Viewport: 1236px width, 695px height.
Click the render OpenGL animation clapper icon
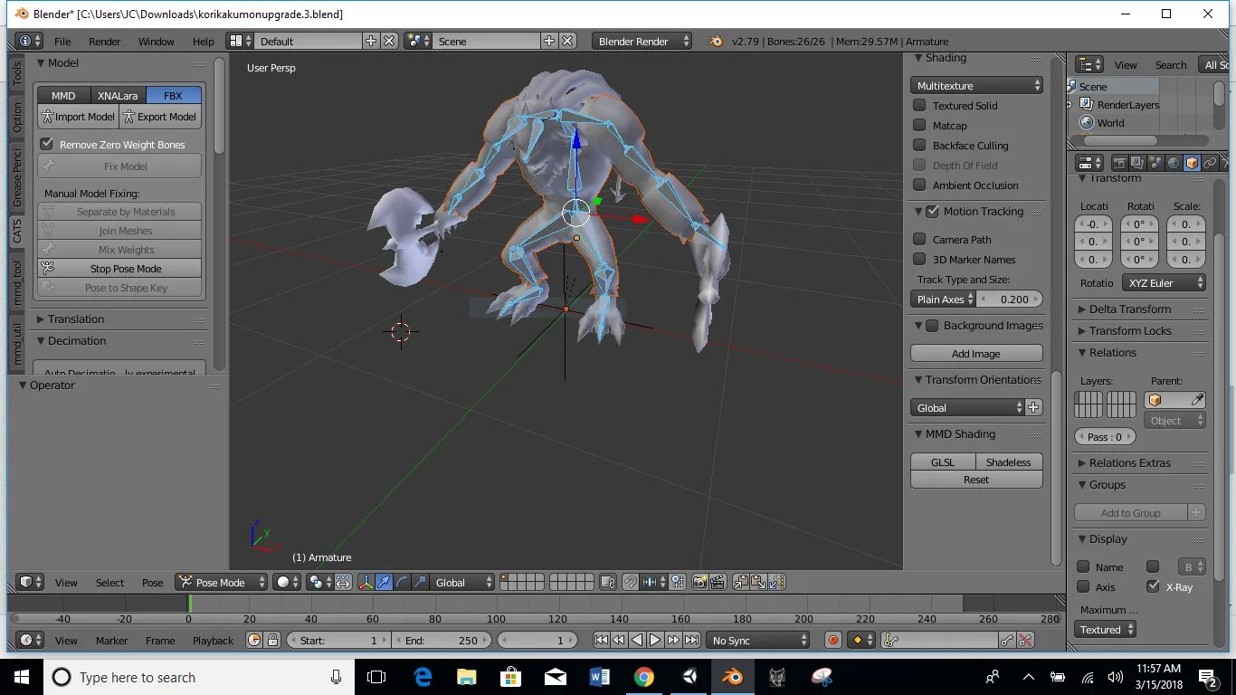coord(718,583)
